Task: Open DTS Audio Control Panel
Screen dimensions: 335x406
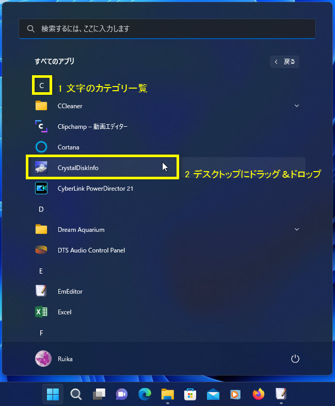Action: click(x=91, y=250)
